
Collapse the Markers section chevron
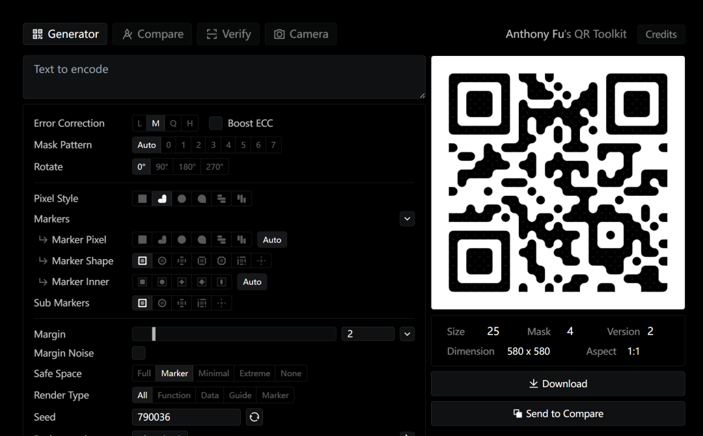tap(407, 219)
